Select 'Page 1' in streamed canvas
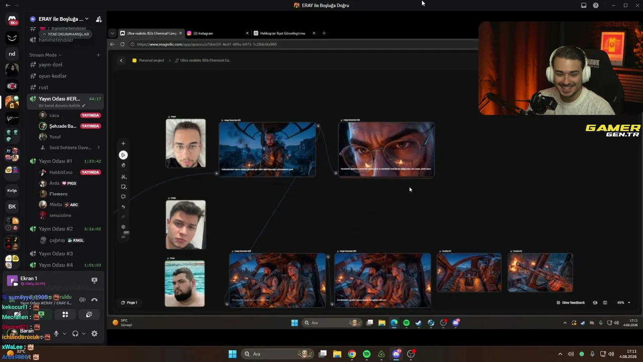Image resolution: width=643 pixels, height=362 pixels. point(129,303)
